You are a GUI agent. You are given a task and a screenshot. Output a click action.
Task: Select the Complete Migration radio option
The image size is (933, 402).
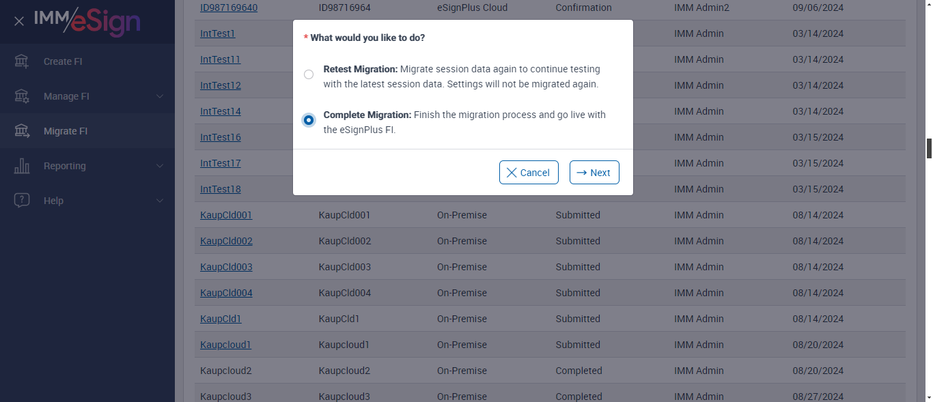(309, 120)
